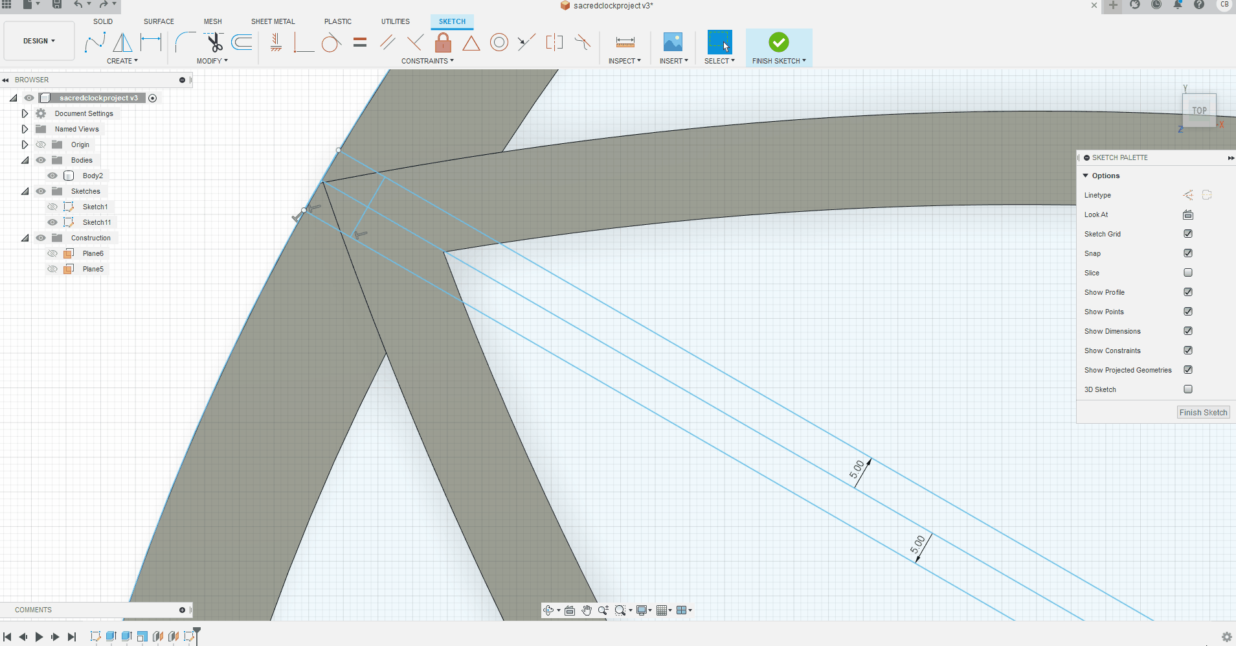This screenshot has height=646, width=1236.
Task: Toggle the Snap checkbox
Action: 1188,253
